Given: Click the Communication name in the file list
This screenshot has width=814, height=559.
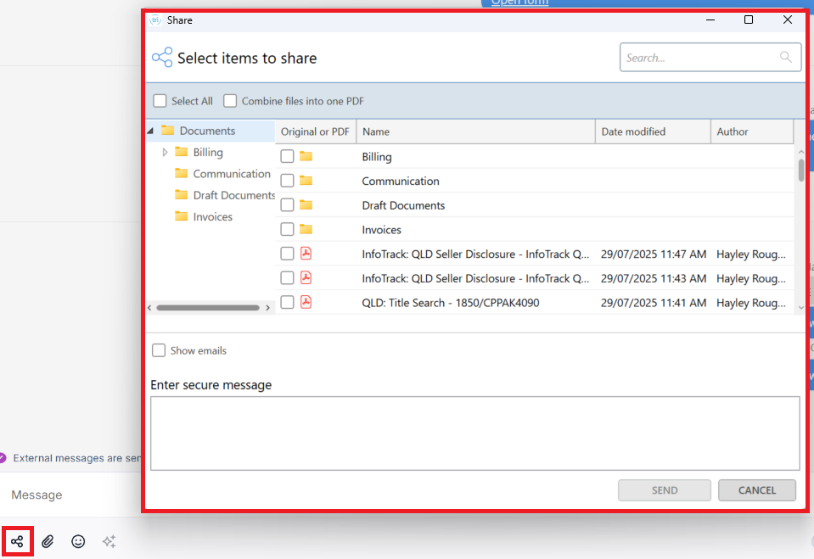Looking at the screenshot, I should pos(401,182).
